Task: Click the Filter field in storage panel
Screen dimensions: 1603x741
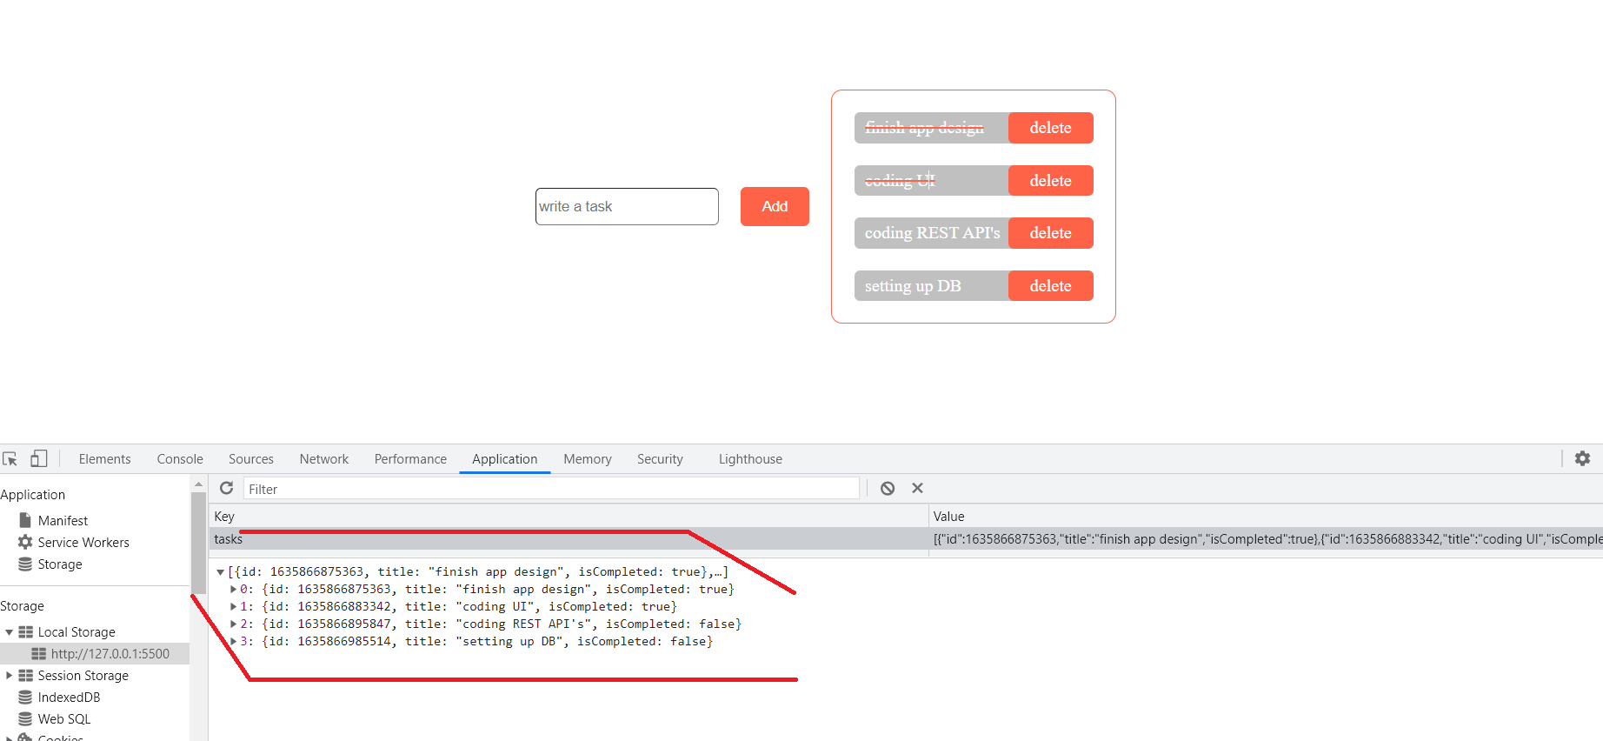Action: [551, 489]
